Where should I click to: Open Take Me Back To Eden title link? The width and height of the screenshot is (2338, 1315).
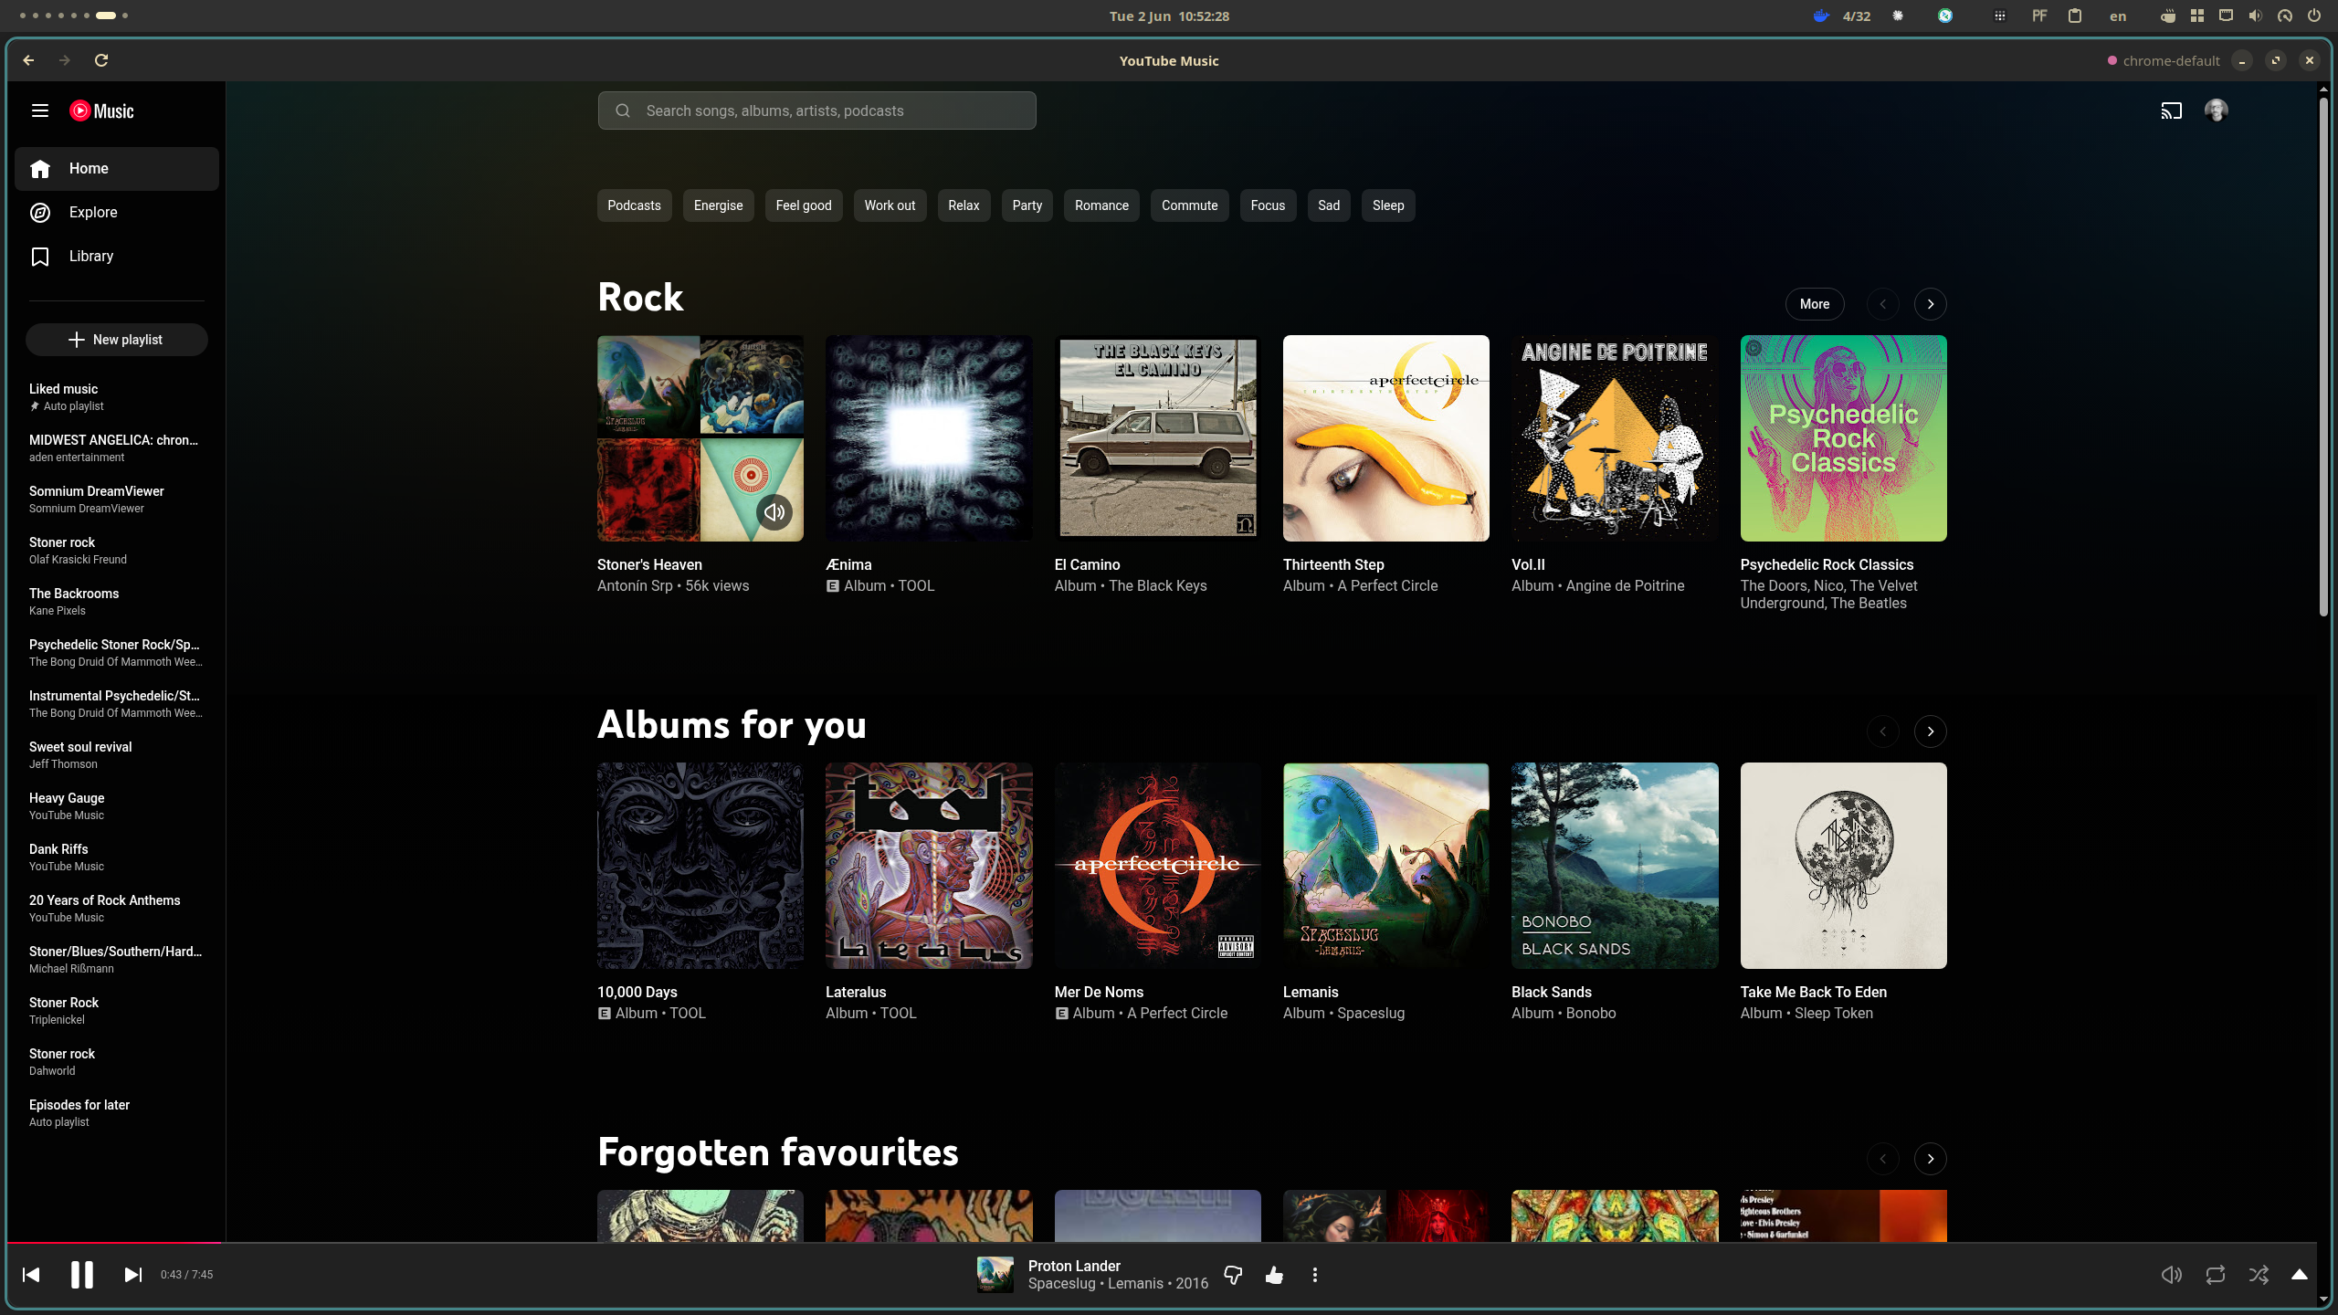[1814, 992]
